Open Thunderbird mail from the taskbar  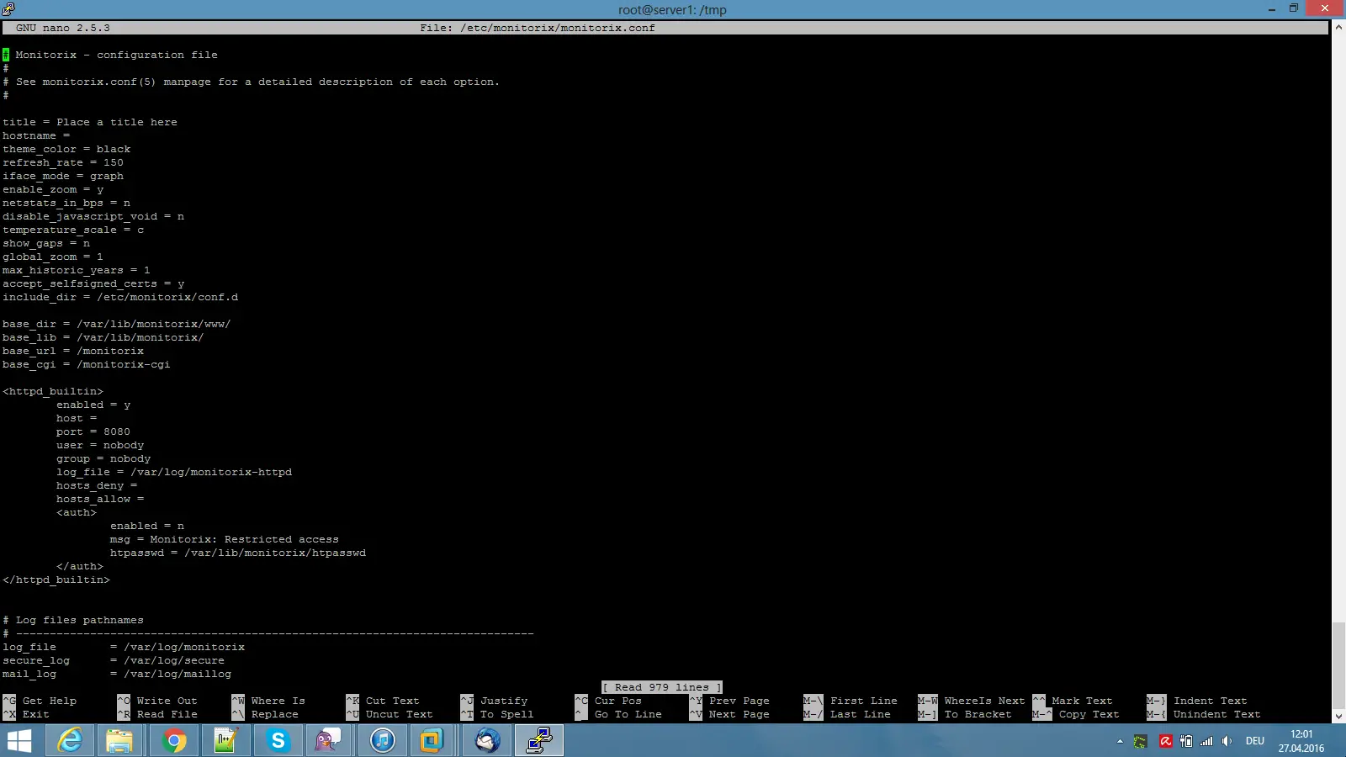point(487,741)
